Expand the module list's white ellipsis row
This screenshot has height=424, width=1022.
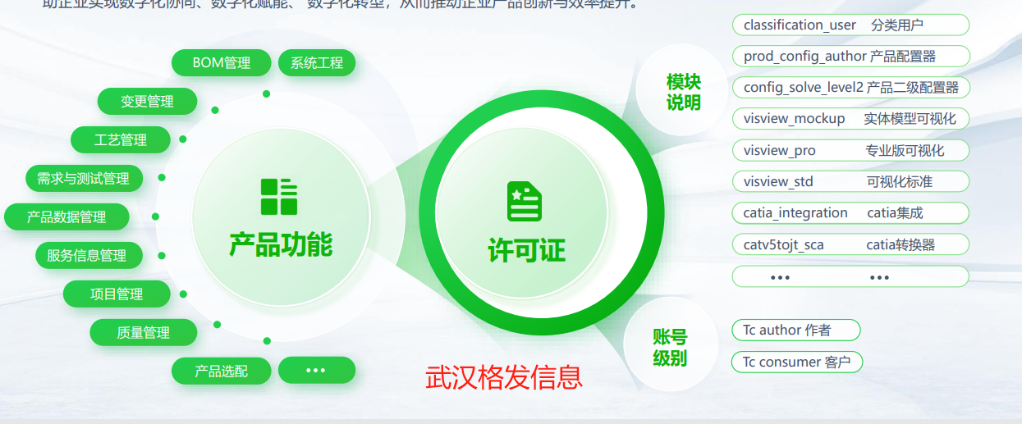850,276
